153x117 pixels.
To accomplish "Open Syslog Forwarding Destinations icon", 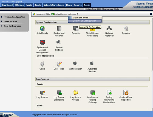I will [109, 93].
